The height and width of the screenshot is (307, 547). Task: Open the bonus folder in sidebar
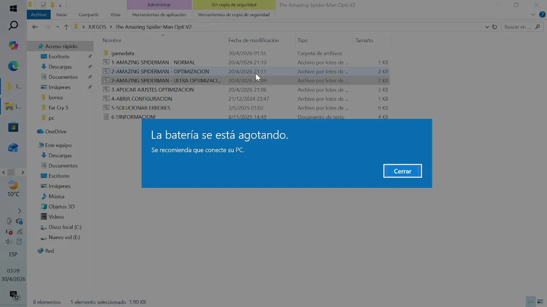56,97
